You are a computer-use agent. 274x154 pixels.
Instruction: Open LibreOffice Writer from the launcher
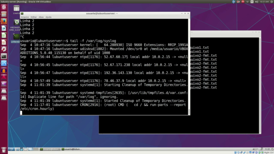4,28
